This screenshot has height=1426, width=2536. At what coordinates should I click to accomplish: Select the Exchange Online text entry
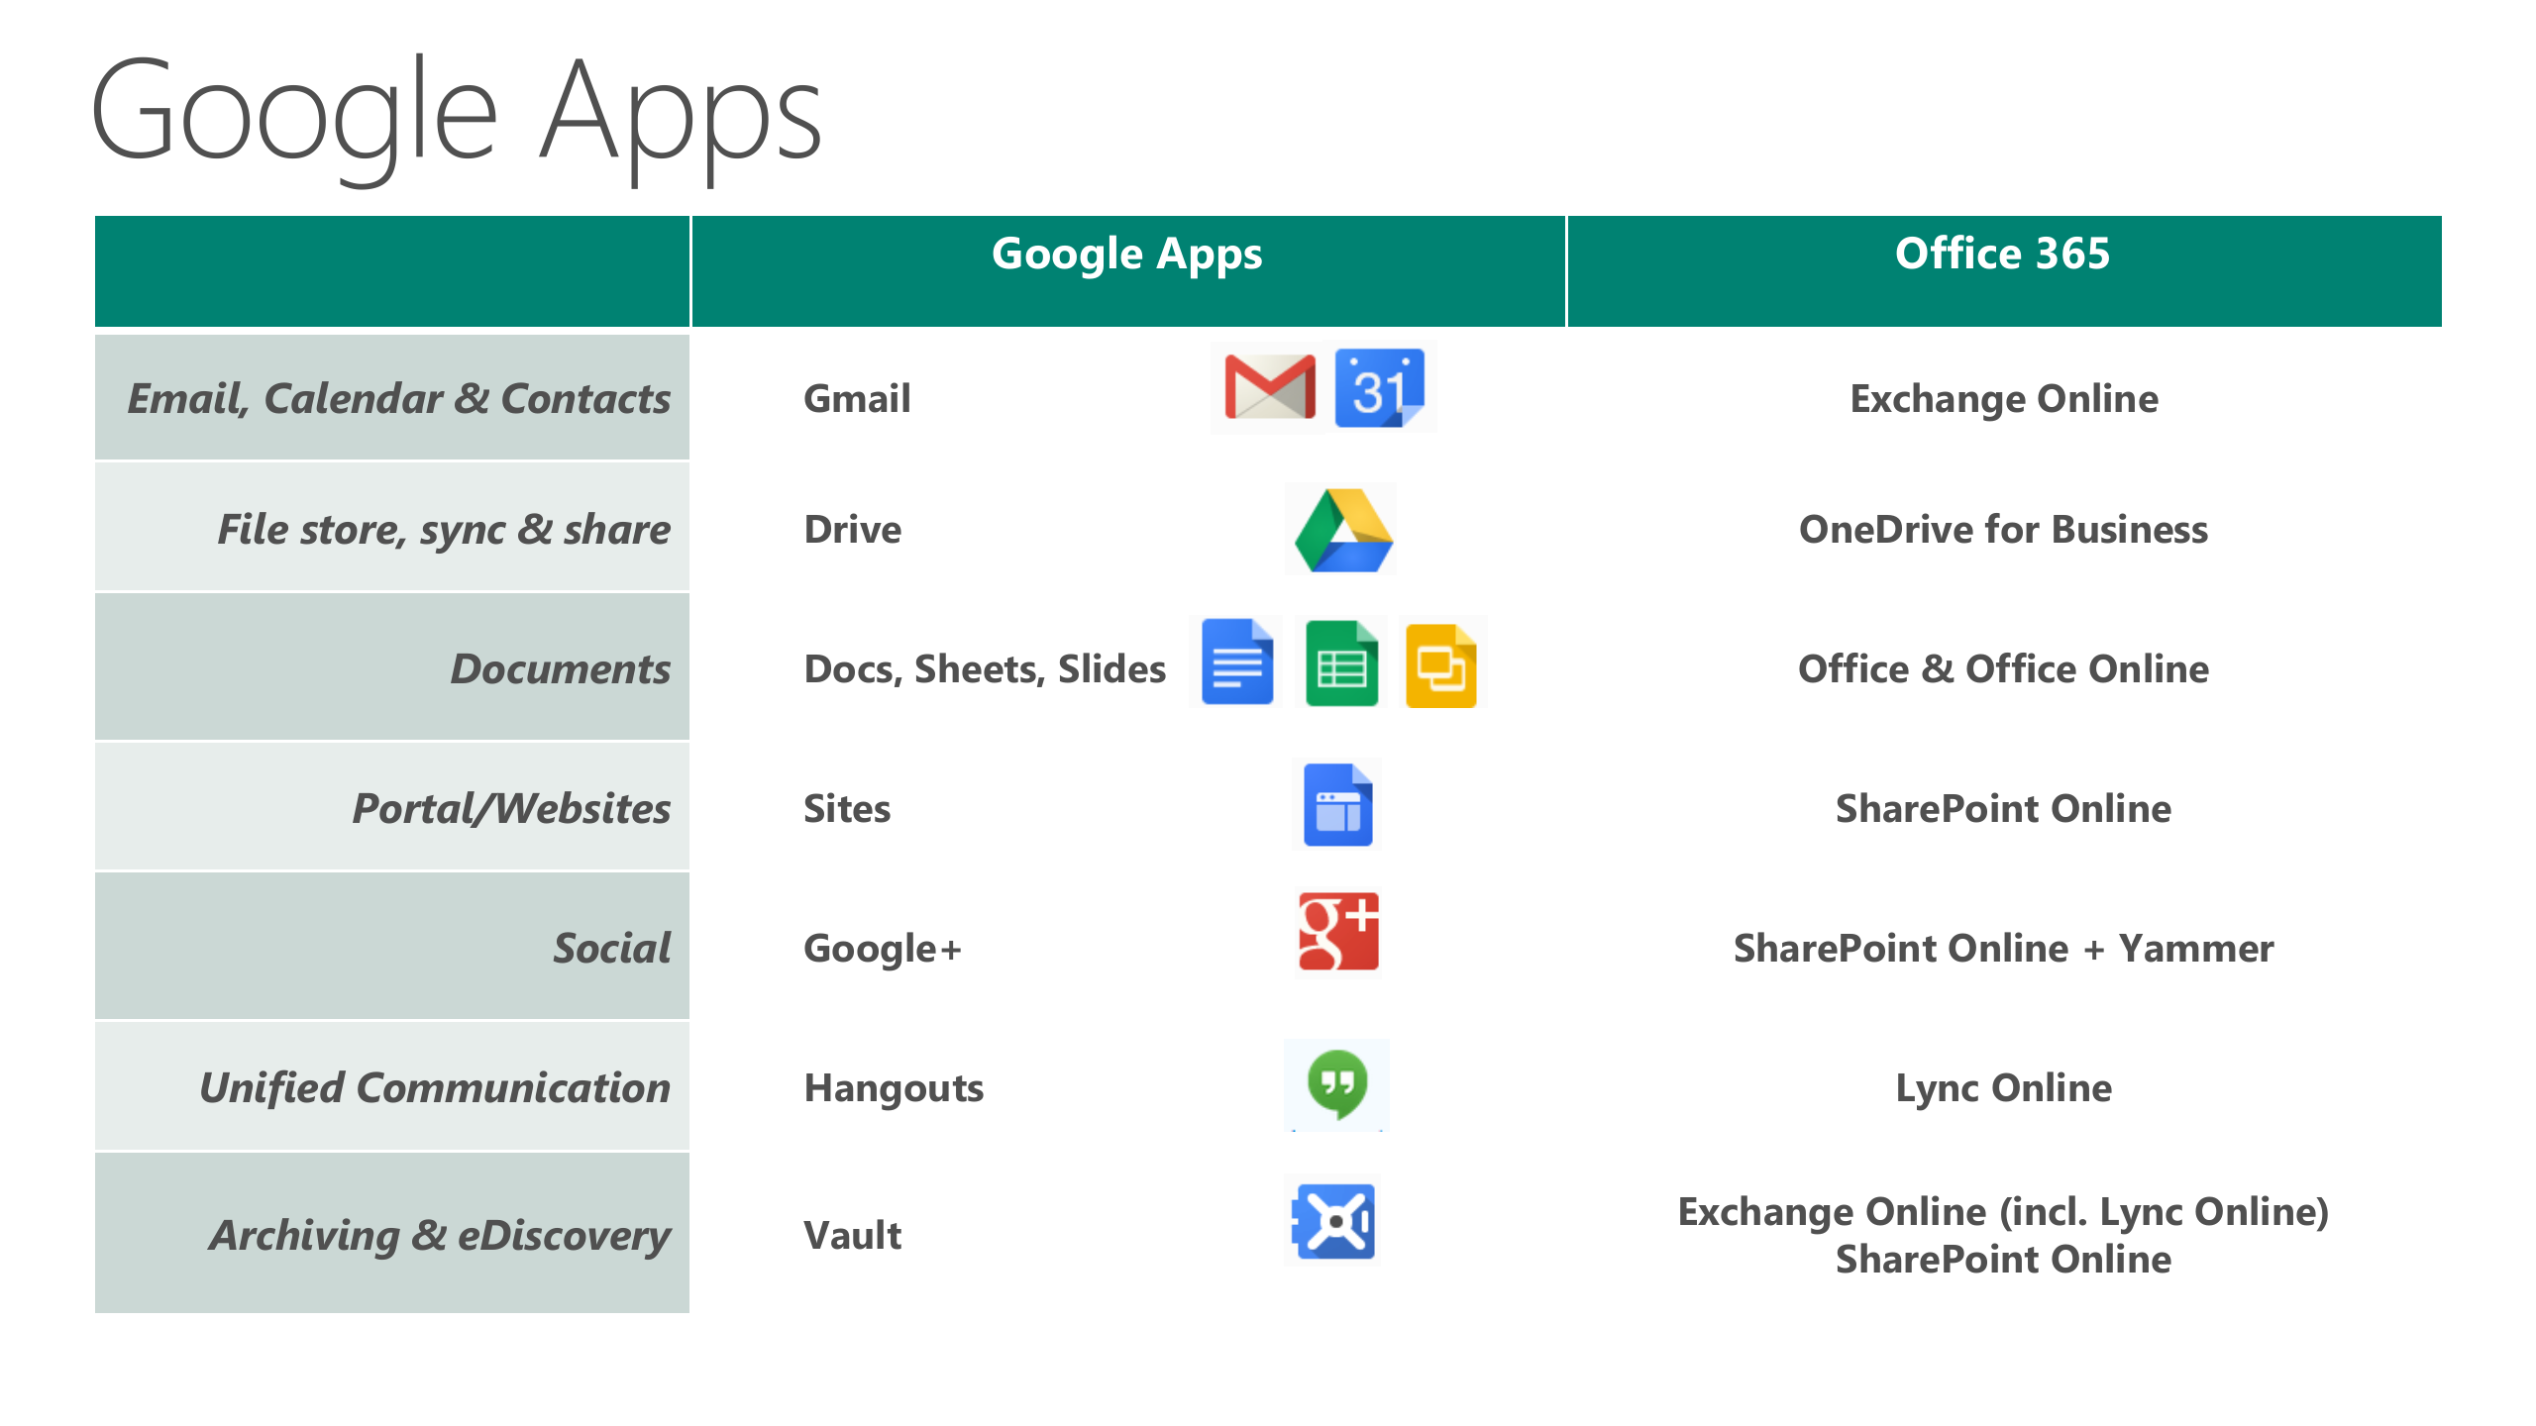click(2003, 398)
